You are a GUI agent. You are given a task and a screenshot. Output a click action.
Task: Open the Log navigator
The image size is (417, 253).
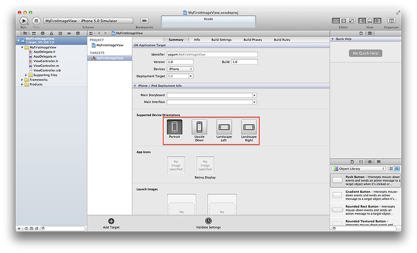pos(78,34)
